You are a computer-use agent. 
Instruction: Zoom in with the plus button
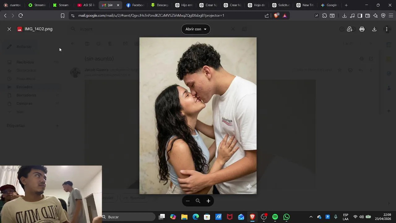(x=209, y=201)
